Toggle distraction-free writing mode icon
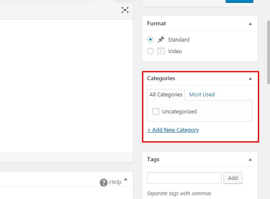Screen dimensions: 270x199 [x=125, y=10]
